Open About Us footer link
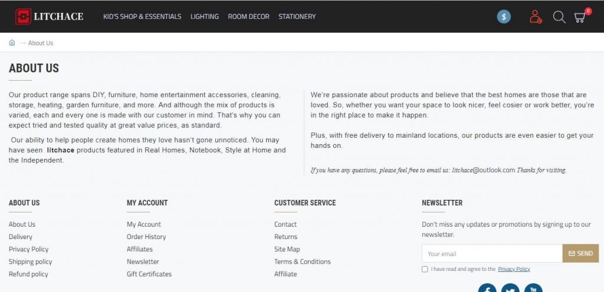 (22, 224)
